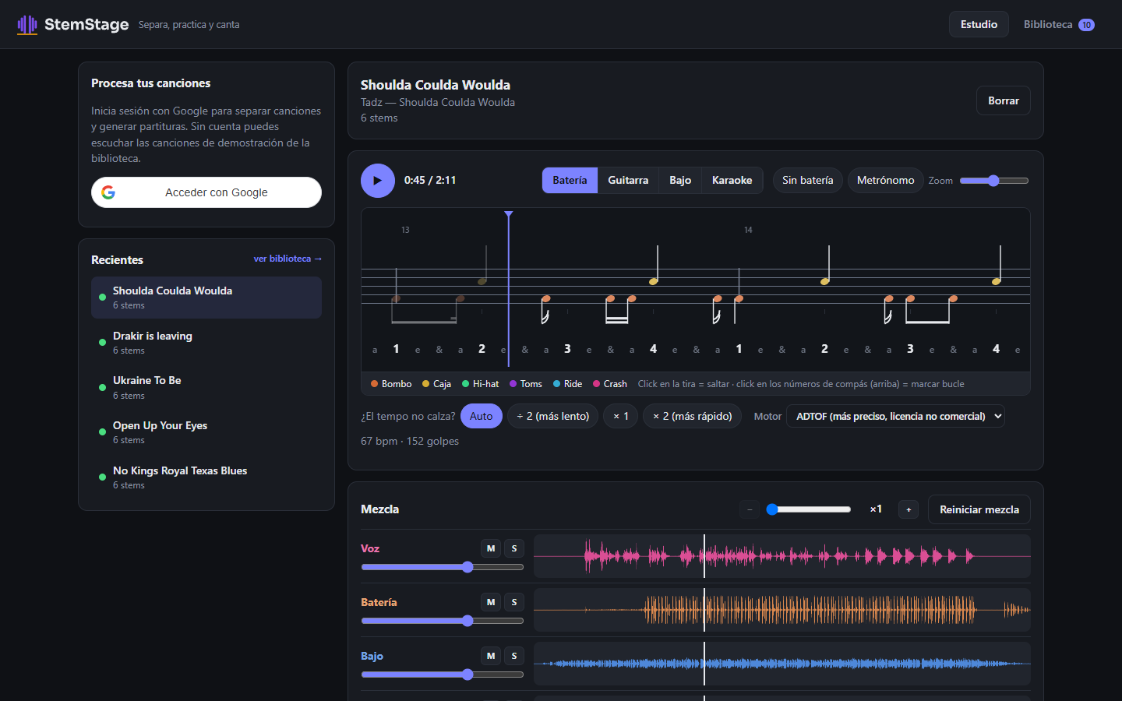Adjust the Mezcla speed slider
The width and height of the screenshot is (1122, 701).
[x=809, y=509]
